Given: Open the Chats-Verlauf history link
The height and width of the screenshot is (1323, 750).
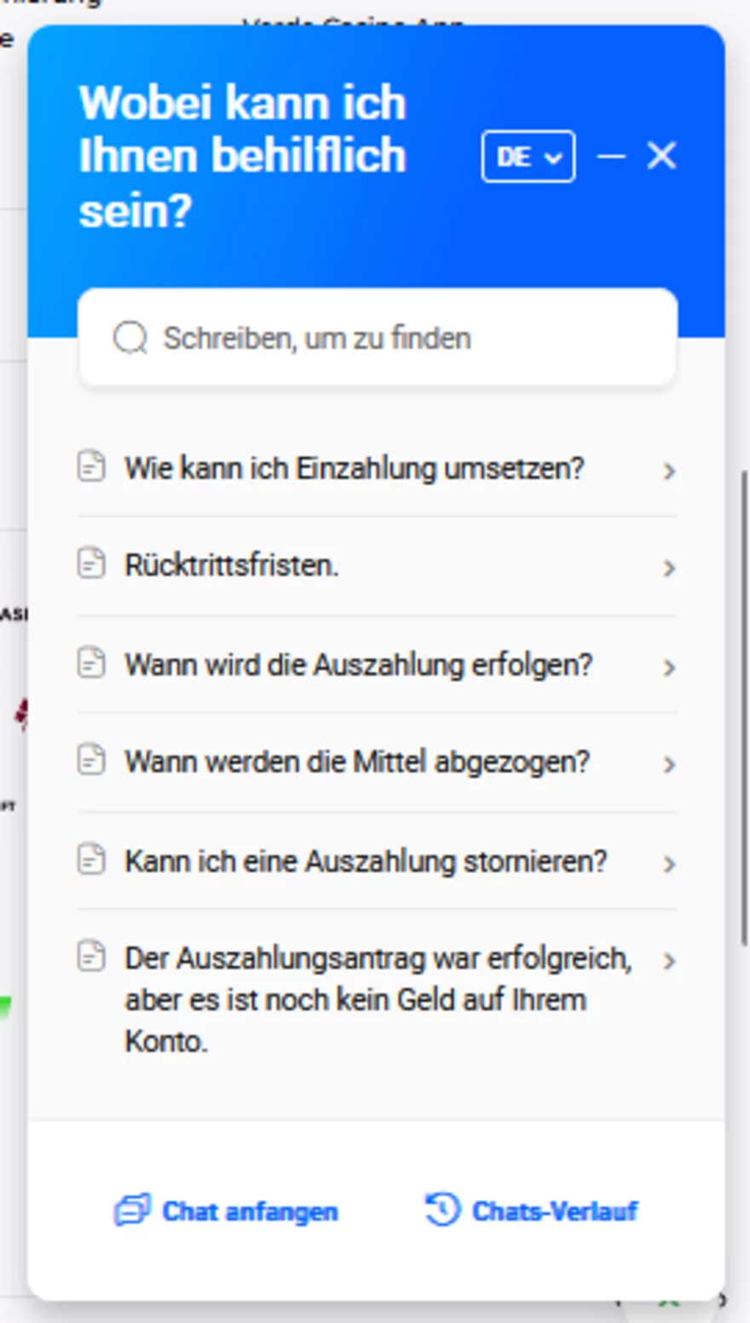Looking at the screenshot, I should pyautogui.click(x=532, y=1210).
